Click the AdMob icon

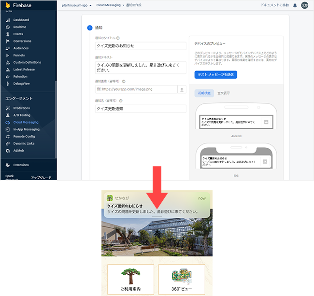8,151
